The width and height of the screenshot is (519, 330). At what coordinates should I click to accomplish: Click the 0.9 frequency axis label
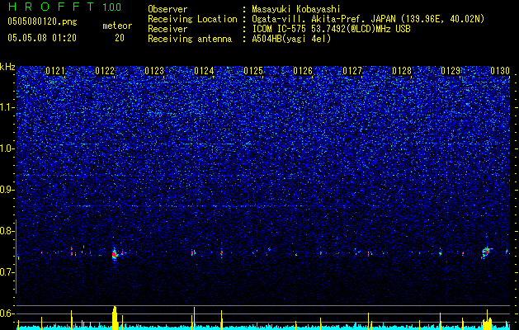coord(7,190)
